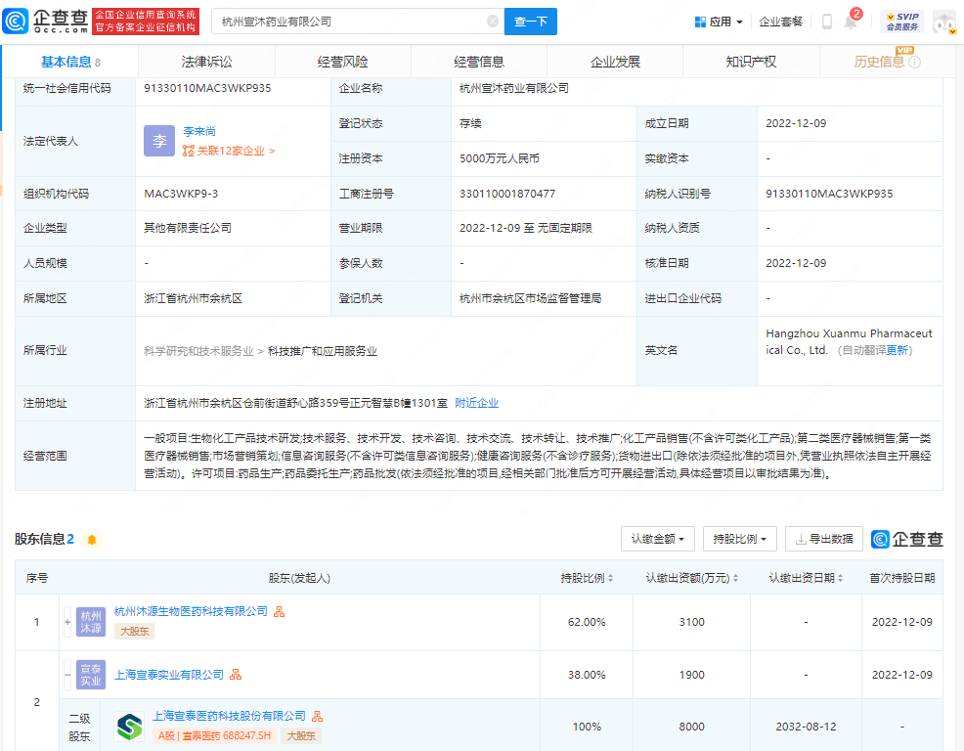
Task: Switch to 经营风险 tab
Action: coord(342,62)
